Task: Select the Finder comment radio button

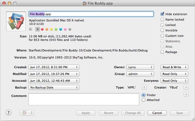Action: coord(143,95)
